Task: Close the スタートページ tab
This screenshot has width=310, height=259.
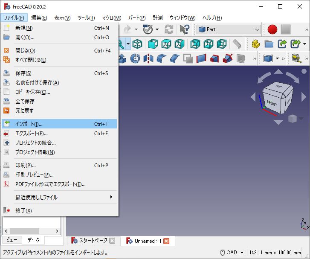Action: [112, 241]
